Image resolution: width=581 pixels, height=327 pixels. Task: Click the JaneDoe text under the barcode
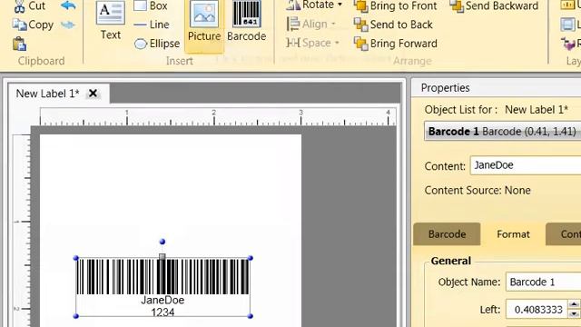tap(162, 300)
